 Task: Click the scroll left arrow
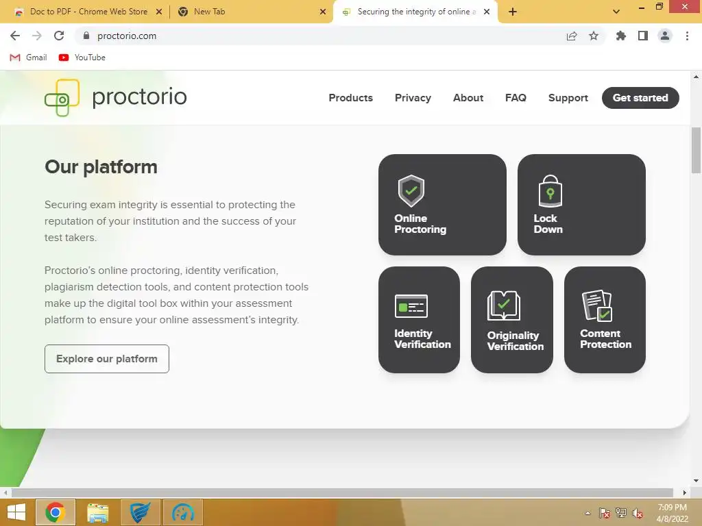[x=5, y=492]
